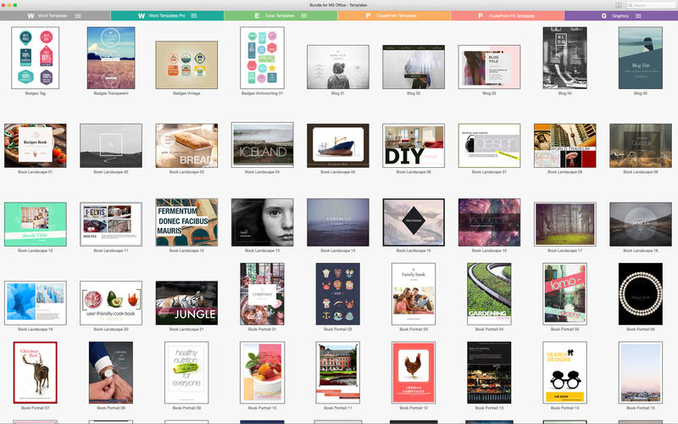Click the W icon of Word Templates Pro
This screenshot has width=678, height=424.
[141, 16]
